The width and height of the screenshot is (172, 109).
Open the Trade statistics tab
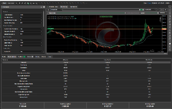(x=12, y=57)
